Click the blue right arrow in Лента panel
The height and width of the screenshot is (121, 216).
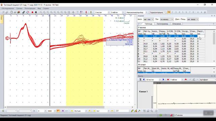163,79
